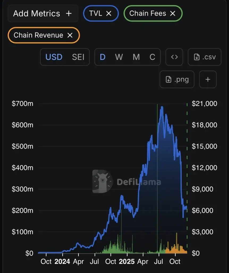Click the Add Metrics plus button
This screenshot has width=229, height=273.
(43, 13)
